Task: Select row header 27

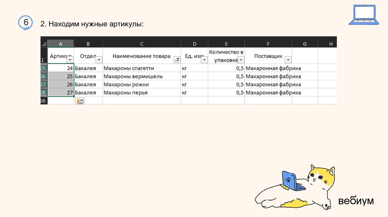Action: pyautogui.click(x=44, y=84)
